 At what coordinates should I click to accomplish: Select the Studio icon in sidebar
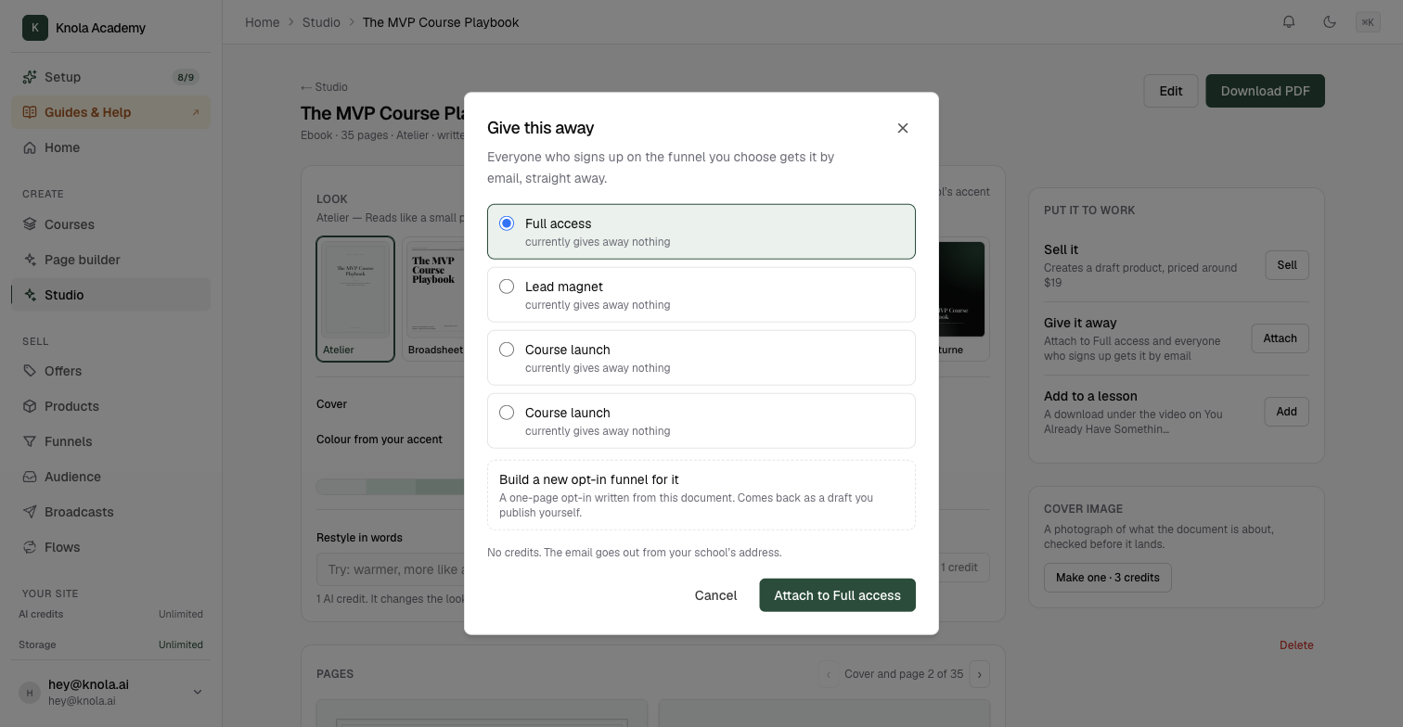30,295
